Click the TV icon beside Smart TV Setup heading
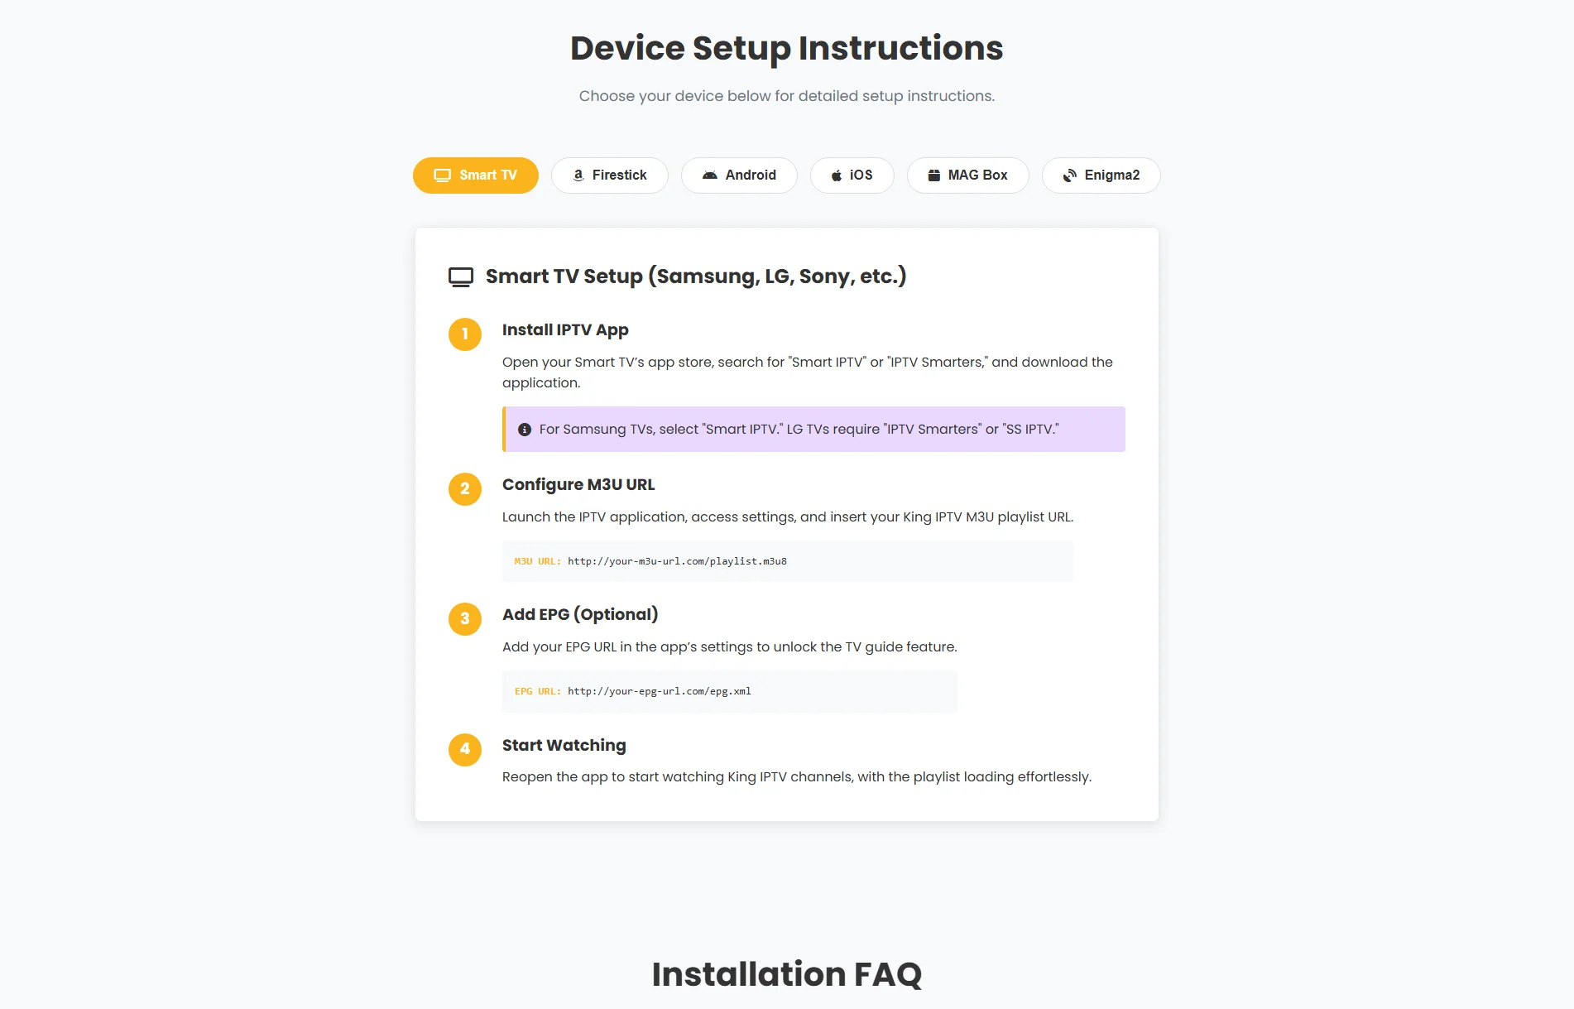This screenshot has width=1574, height=1009. 460,276
